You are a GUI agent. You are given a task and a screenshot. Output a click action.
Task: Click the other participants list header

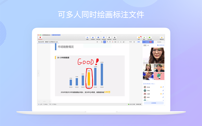point(149,84)
